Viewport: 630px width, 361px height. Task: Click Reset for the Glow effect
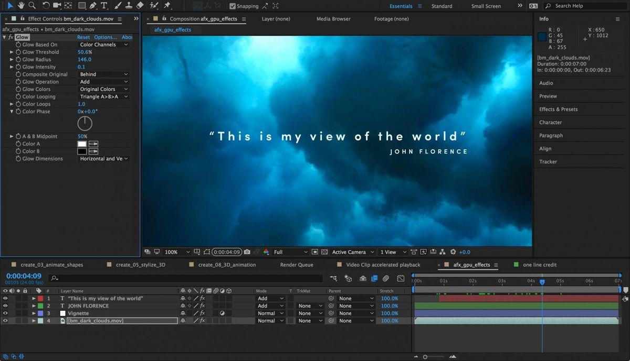pyautogui.click(x=83, y=37)
